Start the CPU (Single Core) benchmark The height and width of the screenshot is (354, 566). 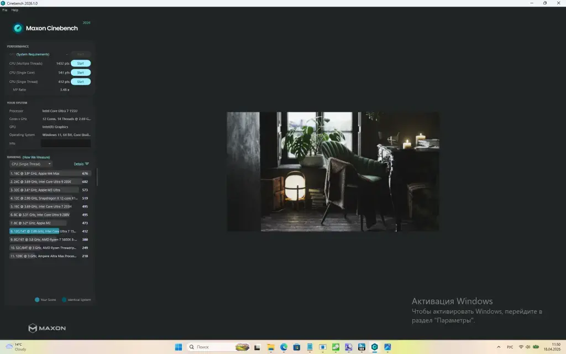pyautogui.click(x=80, y=72)
